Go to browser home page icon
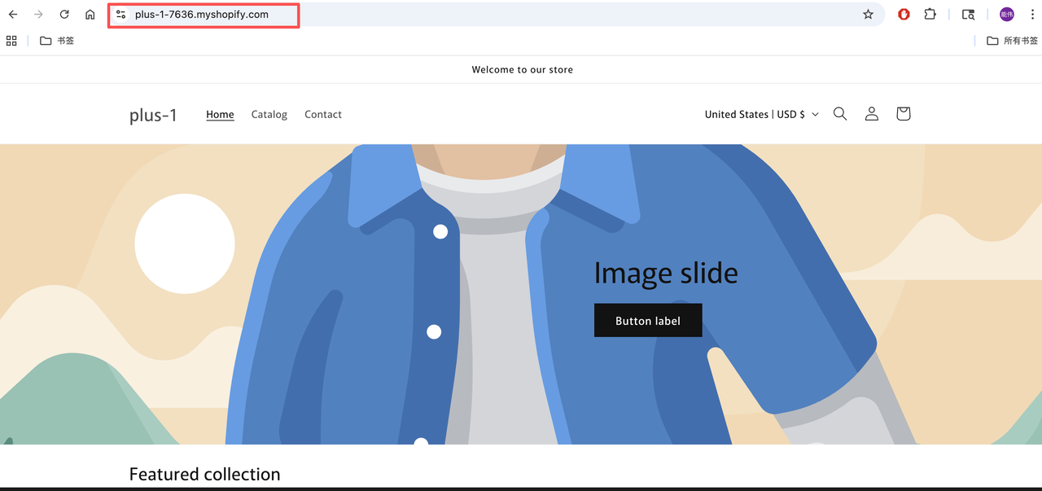Image resolution: width=1042 pixels, height=491 pixels. click(x=90, y=15)
